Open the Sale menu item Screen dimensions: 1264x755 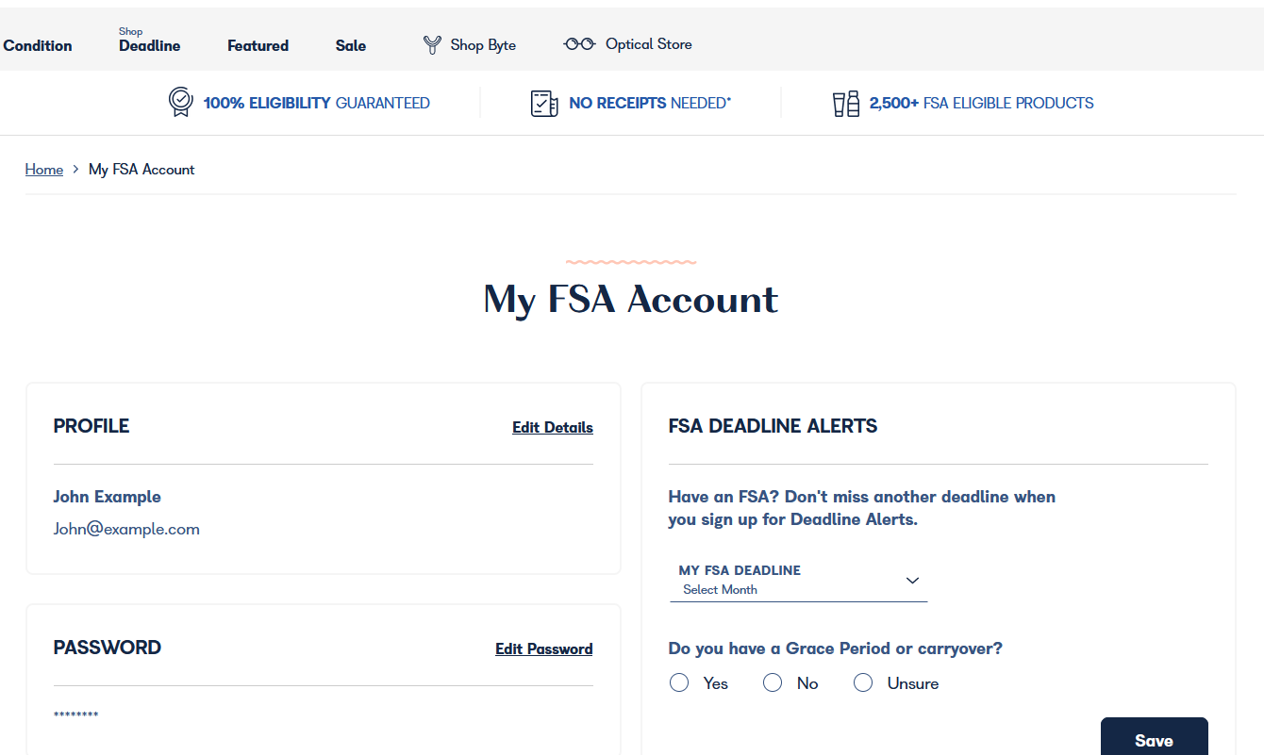coord(350,45)
